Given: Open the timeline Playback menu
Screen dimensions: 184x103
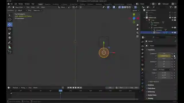Looking at the screenshot, I should (x=16, y=88).
